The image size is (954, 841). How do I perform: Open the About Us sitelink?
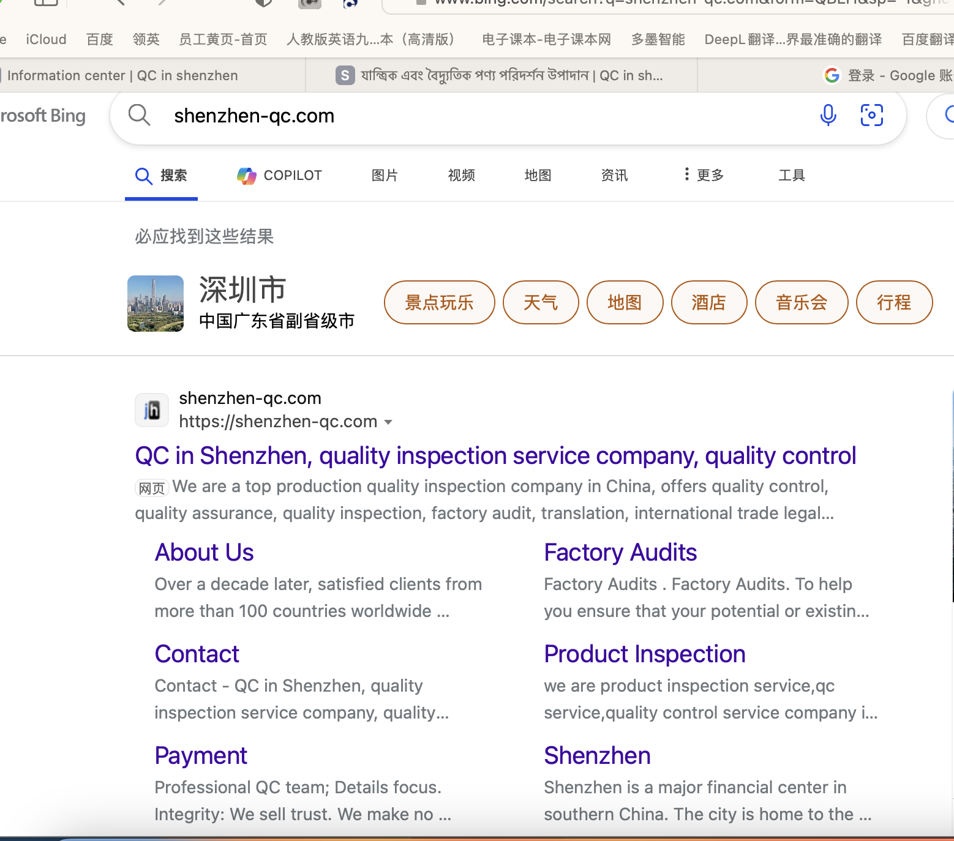(x=204, y=553)
